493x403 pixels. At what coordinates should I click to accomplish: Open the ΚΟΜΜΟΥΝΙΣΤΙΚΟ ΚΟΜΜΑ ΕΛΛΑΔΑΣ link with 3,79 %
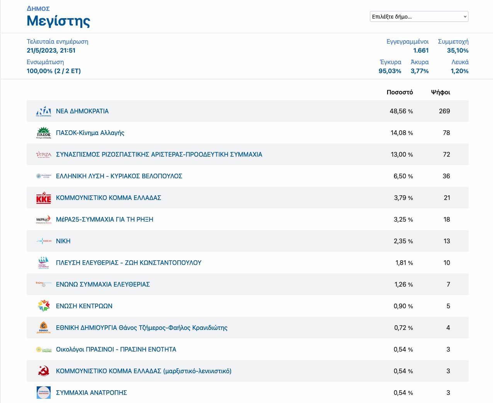click(x=109, y=198)
